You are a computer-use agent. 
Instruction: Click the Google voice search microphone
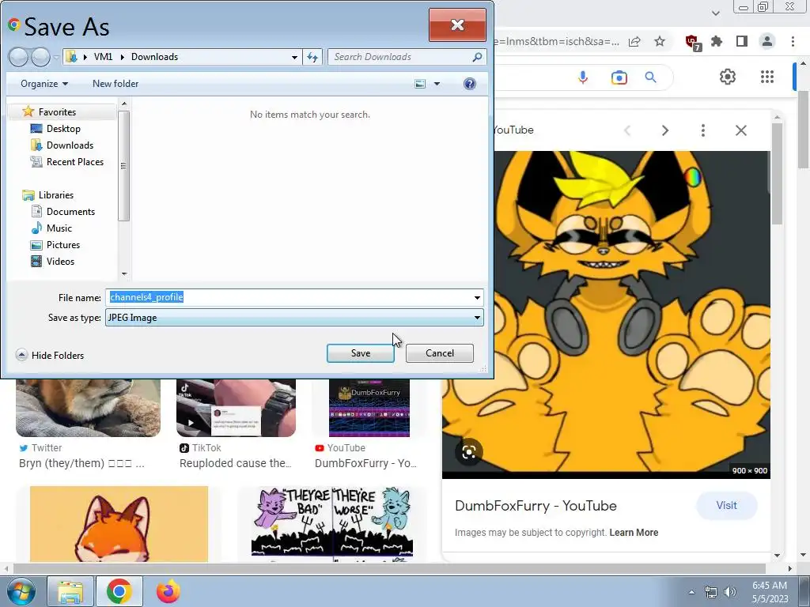pyautogui.click(x=583, y=77)
